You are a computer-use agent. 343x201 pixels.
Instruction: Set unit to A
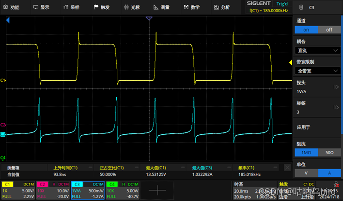pyautogui.click(x=329, y=173)
